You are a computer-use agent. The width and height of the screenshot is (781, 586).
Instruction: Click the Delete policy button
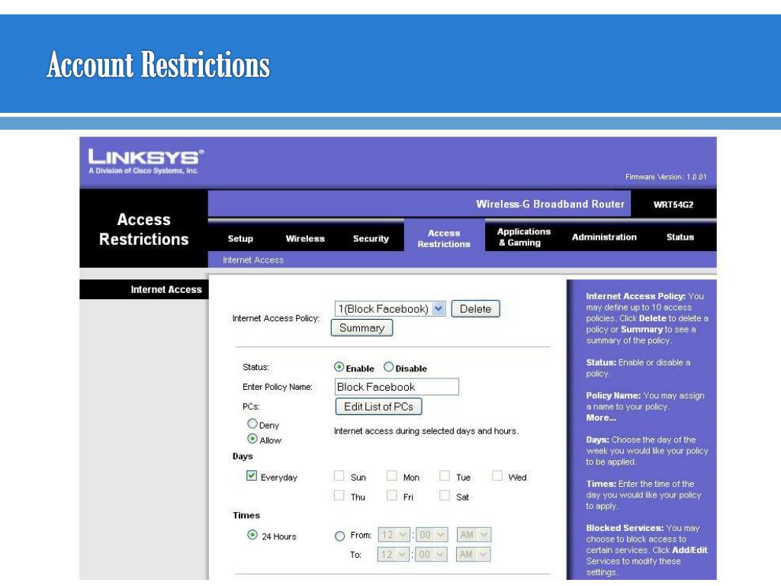pyautogui.click(x=475, y=309)
